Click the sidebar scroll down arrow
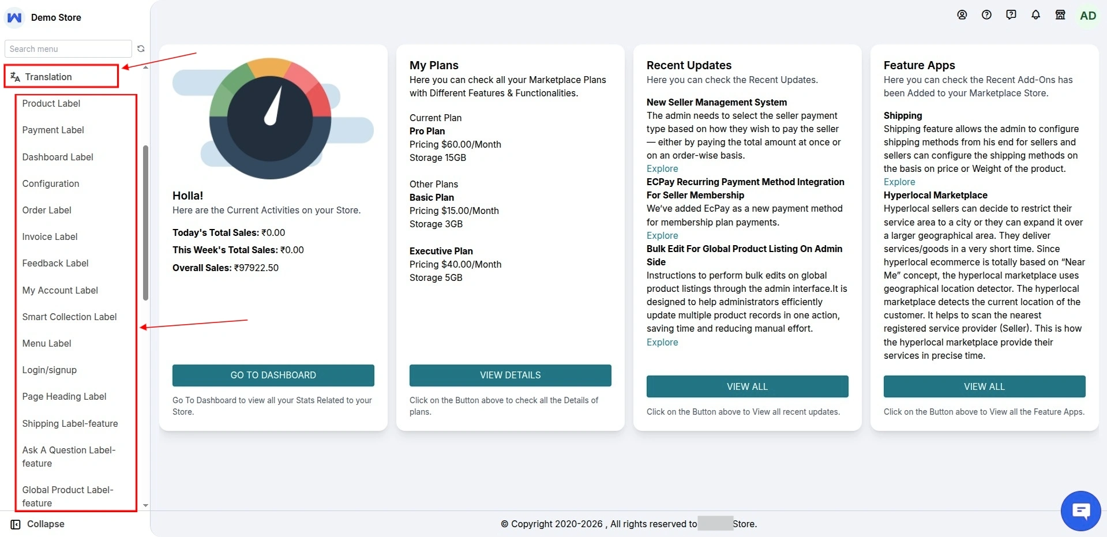1107x537 pixels. coord(146,505)
